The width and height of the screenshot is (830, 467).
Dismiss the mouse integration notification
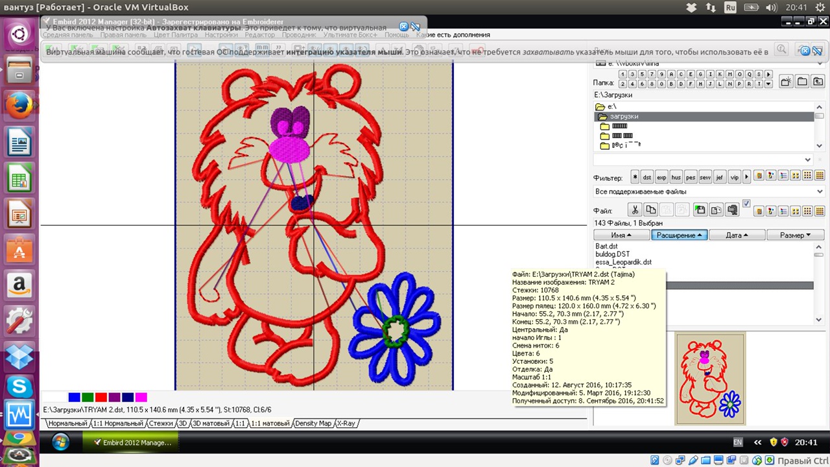tap(805, 51)
